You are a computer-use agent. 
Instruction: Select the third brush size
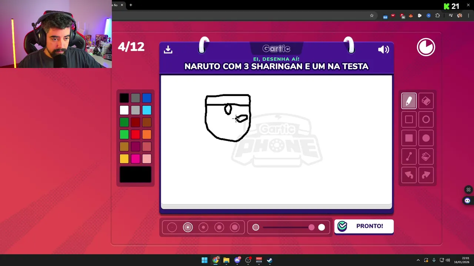pyautogui.click(x=203, y=227)
